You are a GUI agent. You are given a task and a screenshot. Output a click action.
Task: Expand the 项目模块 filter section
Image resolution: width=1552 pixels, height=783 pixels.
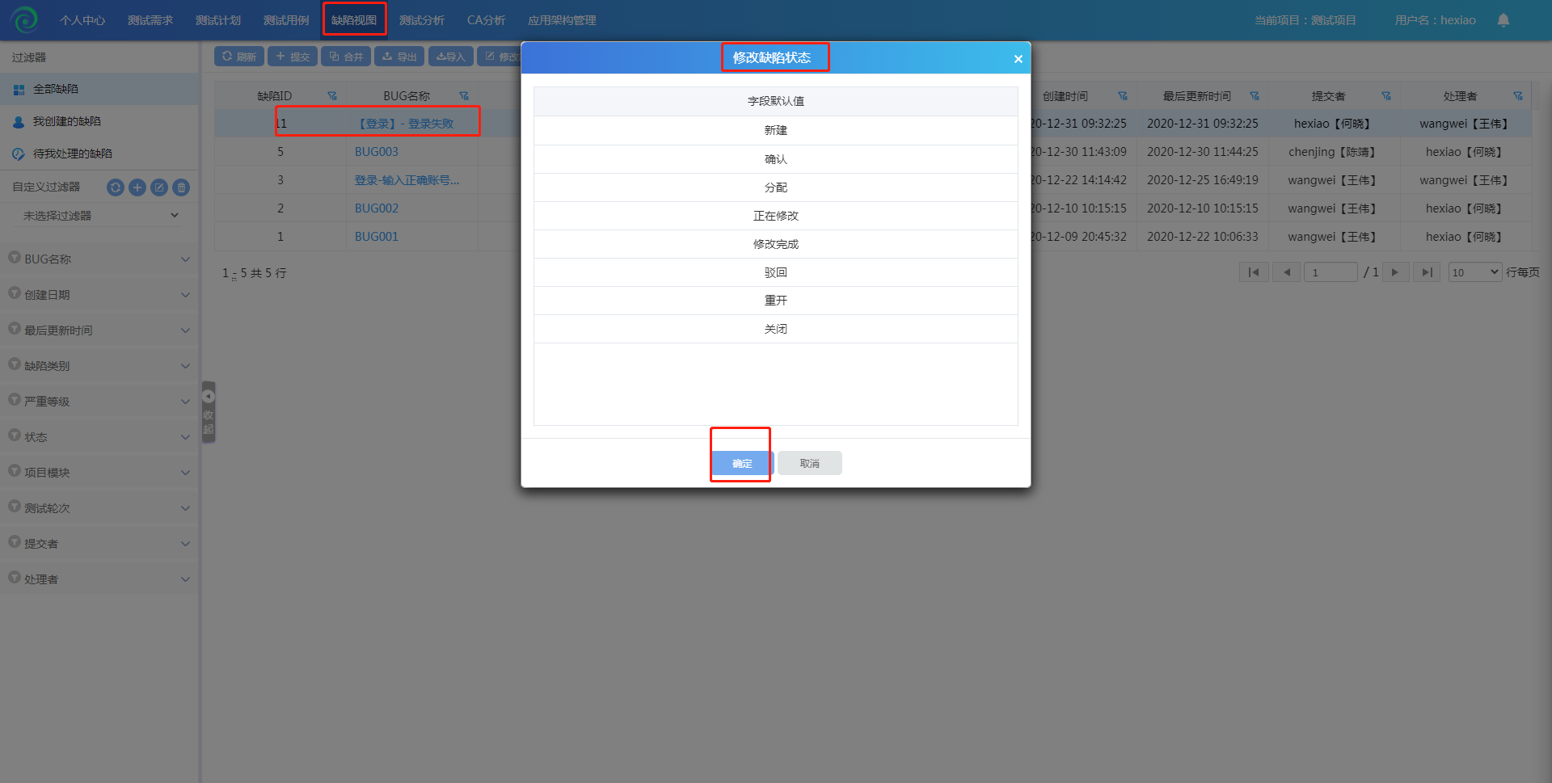99,473
